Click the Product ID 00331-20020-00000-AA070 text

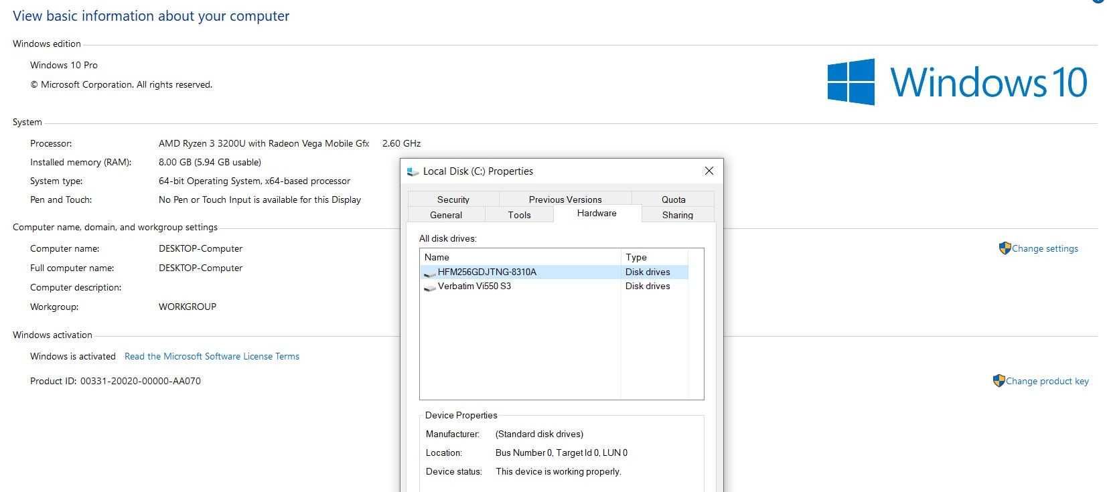click(115, 381)
